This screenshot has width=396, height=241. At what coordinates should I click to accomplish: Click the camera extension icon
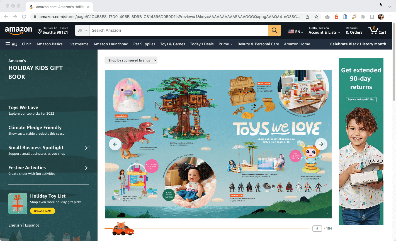coord(327,17)
